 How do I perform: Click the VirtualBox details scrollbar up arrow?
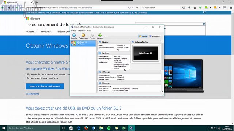click(162, 41)
